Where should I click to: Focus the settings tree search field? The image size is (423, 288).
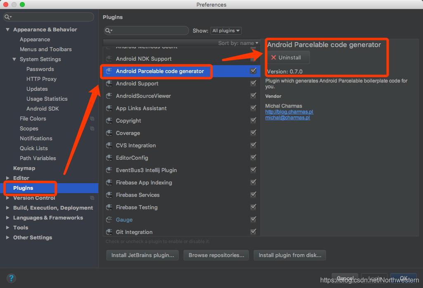pyautogui.click(x=49, y=17)
